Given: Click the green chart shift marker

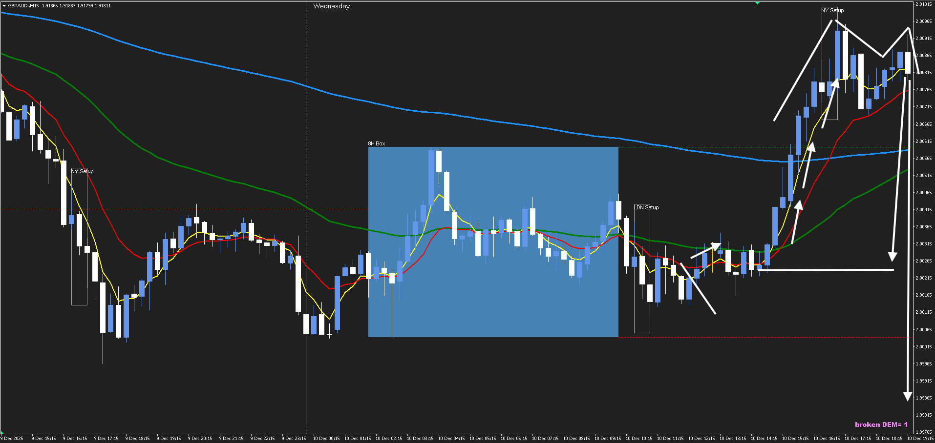Looking at the screenshot, I should [x=757, y=3].
